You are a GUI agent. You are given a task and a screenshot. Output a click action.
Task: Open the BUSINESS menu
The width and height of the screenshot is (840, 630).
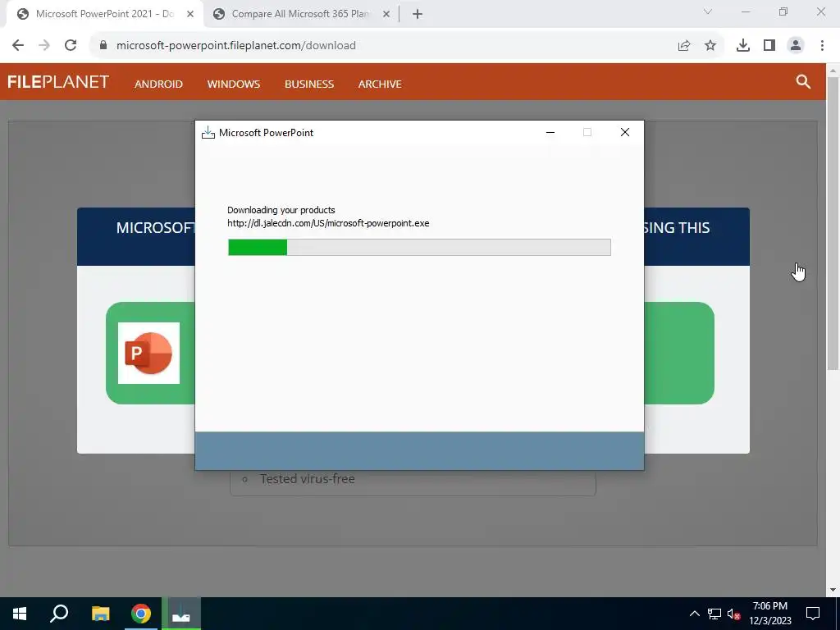coord(309,84)
